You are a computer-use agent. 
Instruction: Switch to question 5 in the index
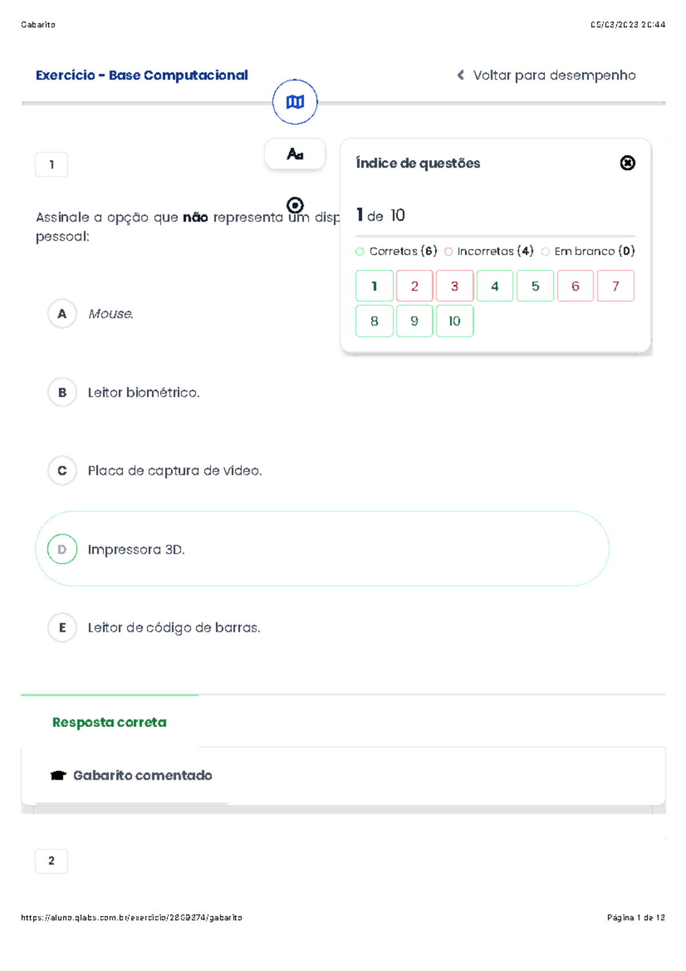(x=535, y=286)
